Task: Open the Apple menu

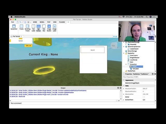Action: click(x=11, y=17)
